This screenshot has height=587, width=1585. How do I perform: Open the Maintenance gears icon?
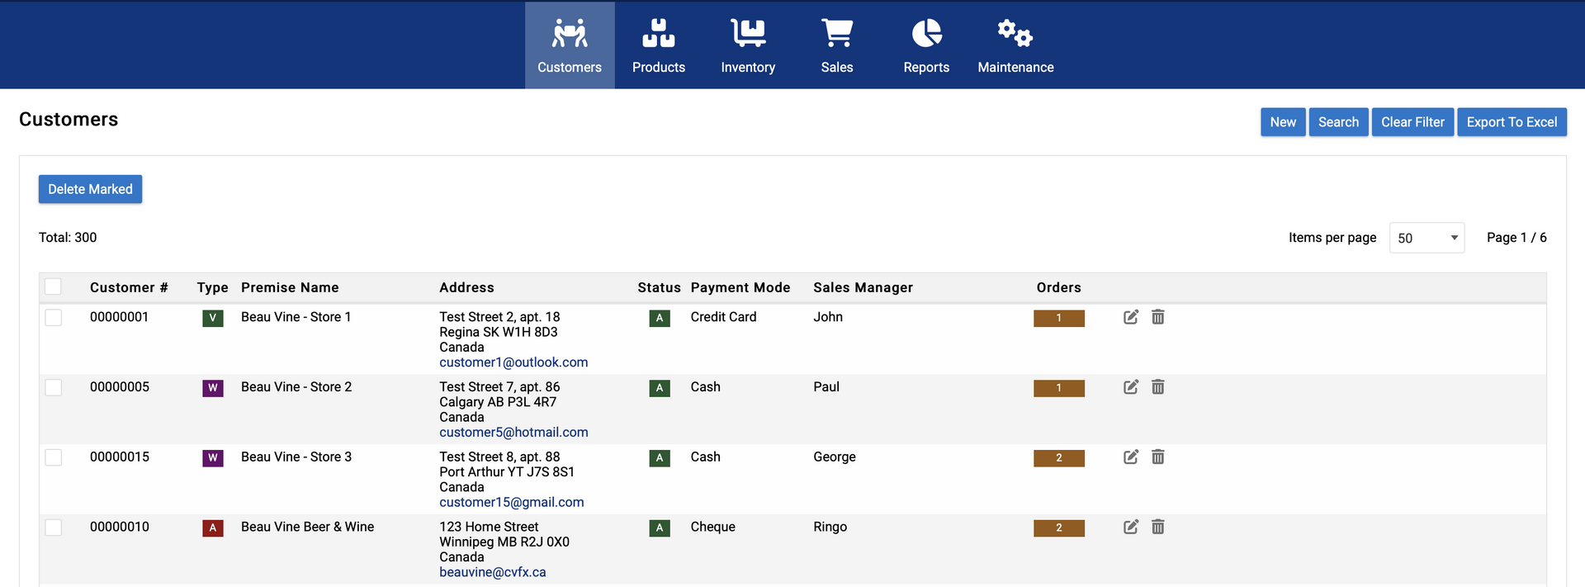pos(1015,34)
